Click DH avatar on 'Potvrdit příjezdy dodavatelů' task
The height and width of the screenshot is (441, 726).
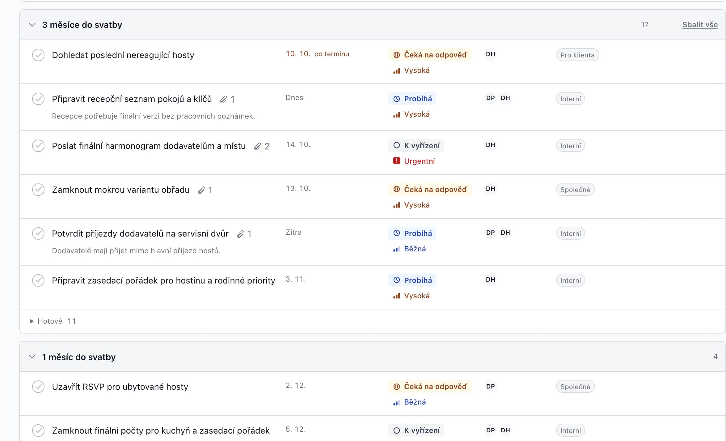tap(505, 233)
